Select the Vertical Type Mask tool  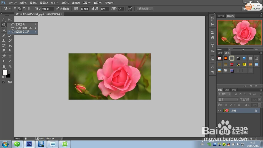pyautogui.click(x=10, y=56)
